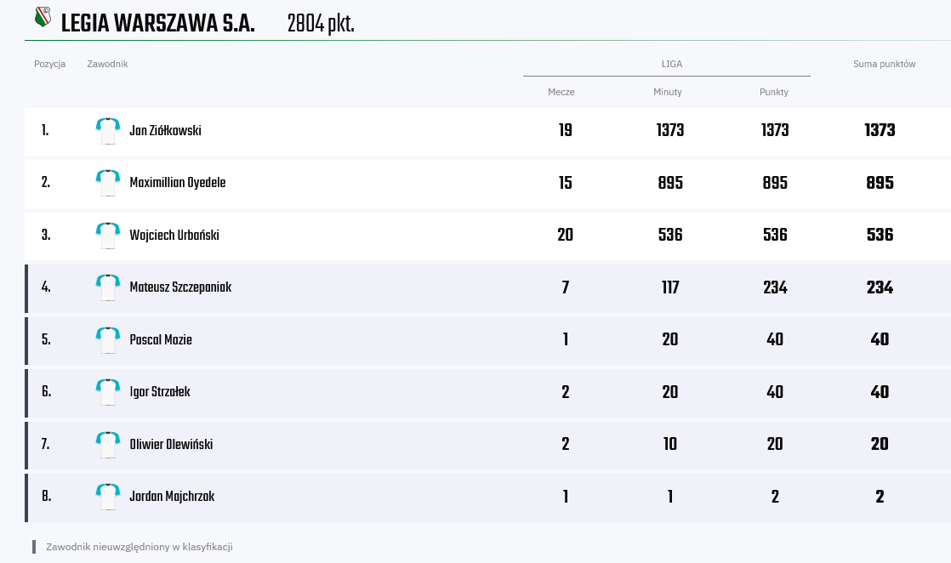
Task: Click Maximillian Oyedele's jersey icon
Action: click(x=108, y=183)
